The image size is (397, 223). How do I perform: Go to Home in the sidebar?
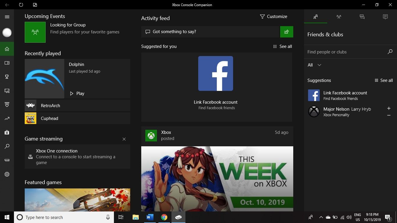click(7, 49)
